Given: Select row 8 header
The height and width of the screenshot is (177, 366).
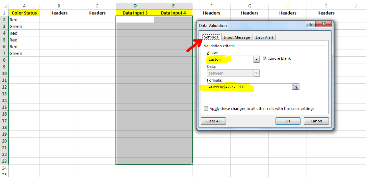Looking at the screenshot, I should pos(4,60).
